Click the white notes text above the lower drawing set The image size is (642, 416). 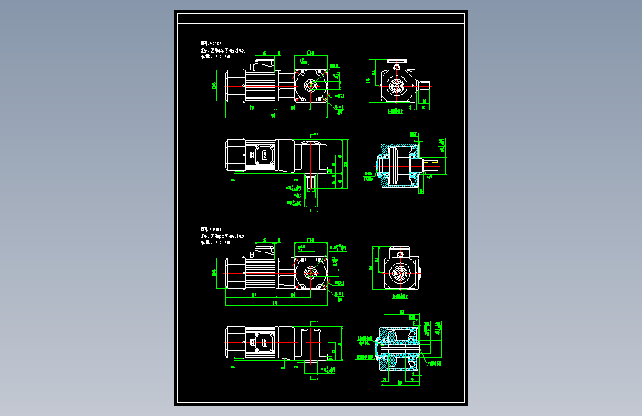point(223,236)
